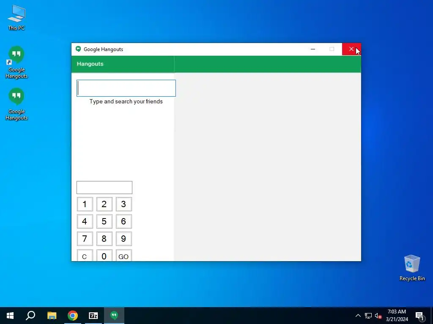Screen dimensions: 433x324
Task: Hit the GO button on keypad
Action: pyautogui.click(x=124, y=255)
